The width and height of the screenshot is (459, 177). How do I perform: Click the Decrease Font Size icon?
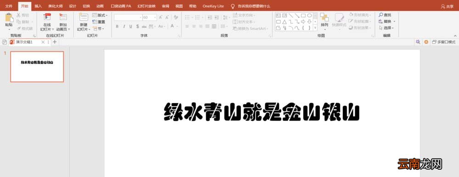point(167,17)
